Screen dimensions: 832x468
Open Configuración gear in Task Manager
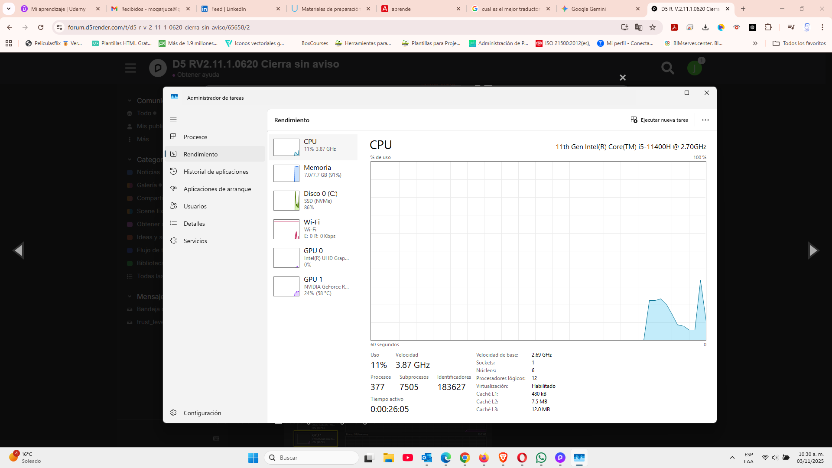coord(173,413)
